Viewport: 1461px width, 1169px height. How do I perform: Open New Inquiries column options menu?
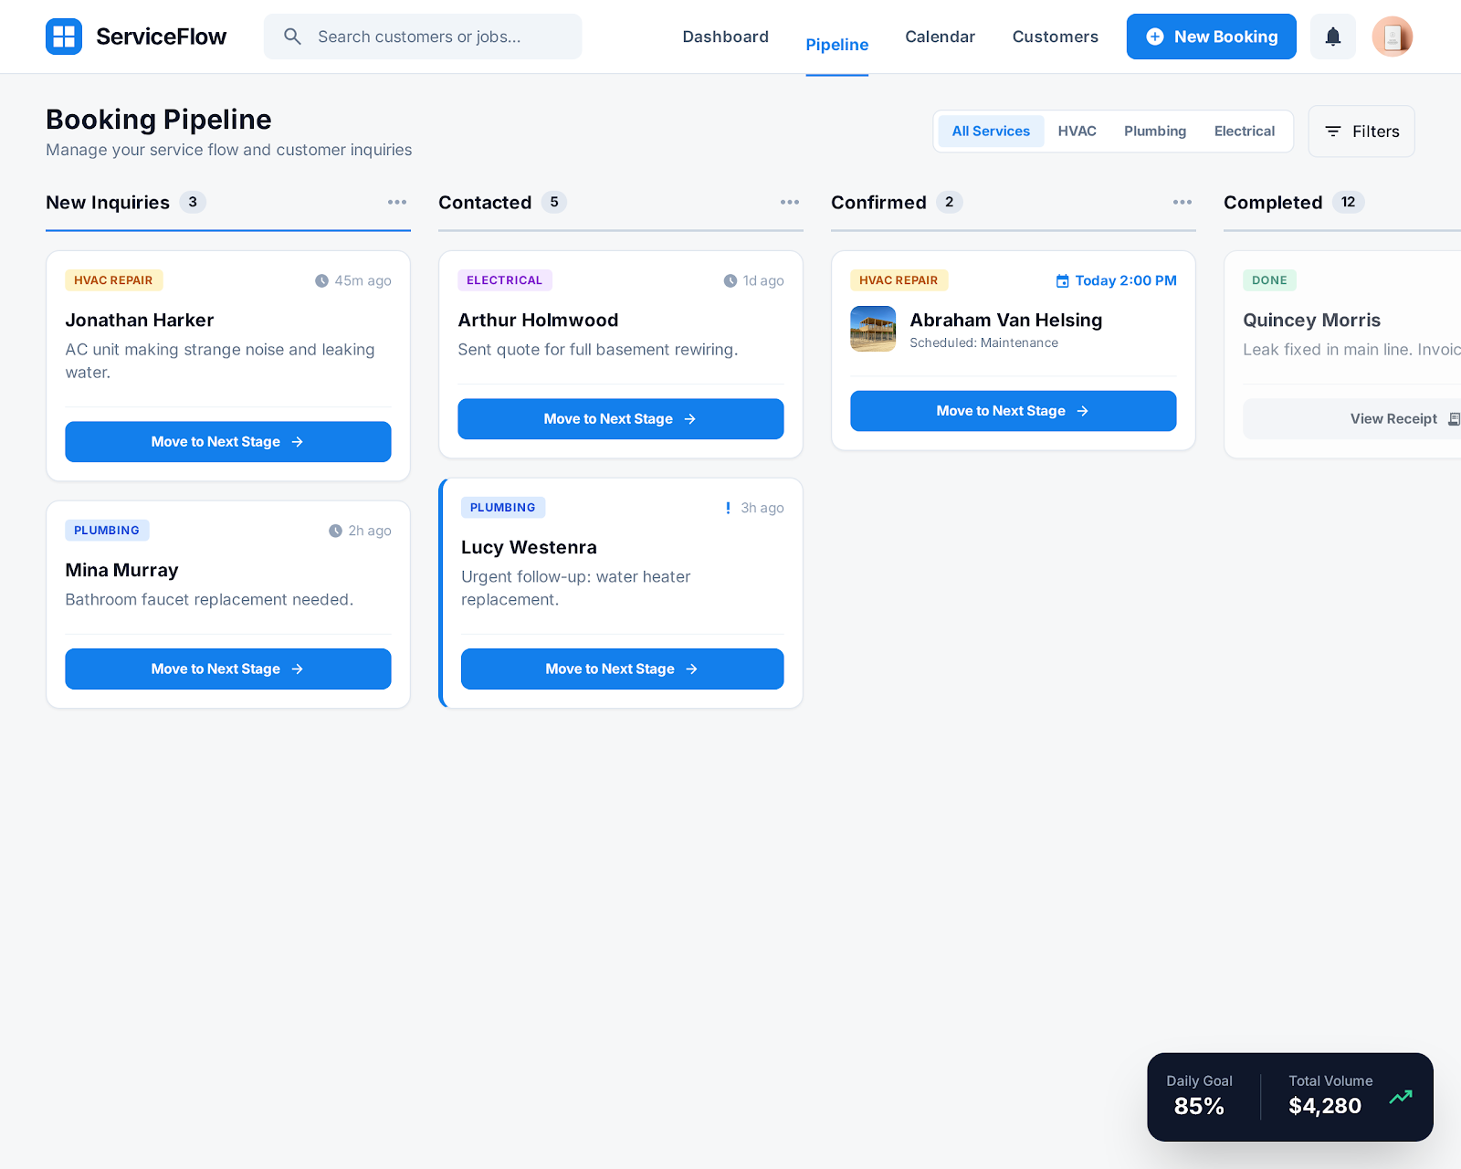pos(396,203)
